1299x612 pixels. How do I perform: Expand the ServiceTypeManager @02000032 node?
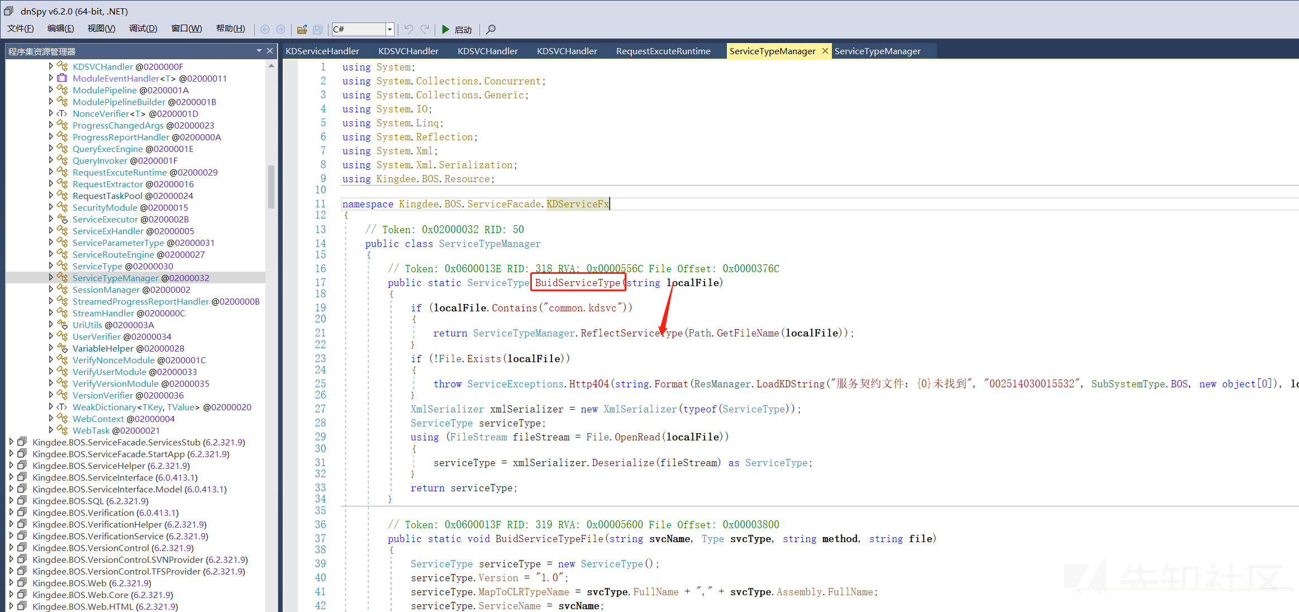51,277
